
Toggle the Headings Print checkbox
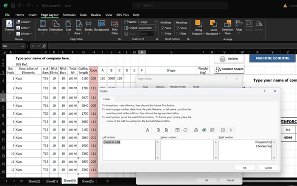click(178, 34)
